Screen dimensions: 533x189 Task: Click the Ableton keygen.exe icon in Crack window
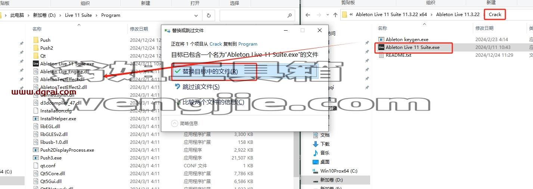pos(381,39)
